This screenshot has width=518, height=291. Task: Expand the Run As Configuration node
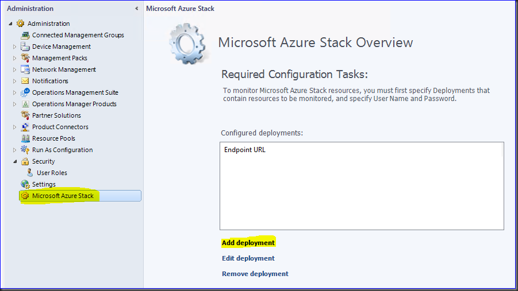coord(15,150)
